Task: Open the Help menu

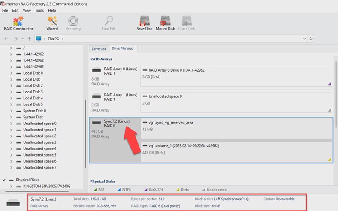Action: (x=52, y=10)
